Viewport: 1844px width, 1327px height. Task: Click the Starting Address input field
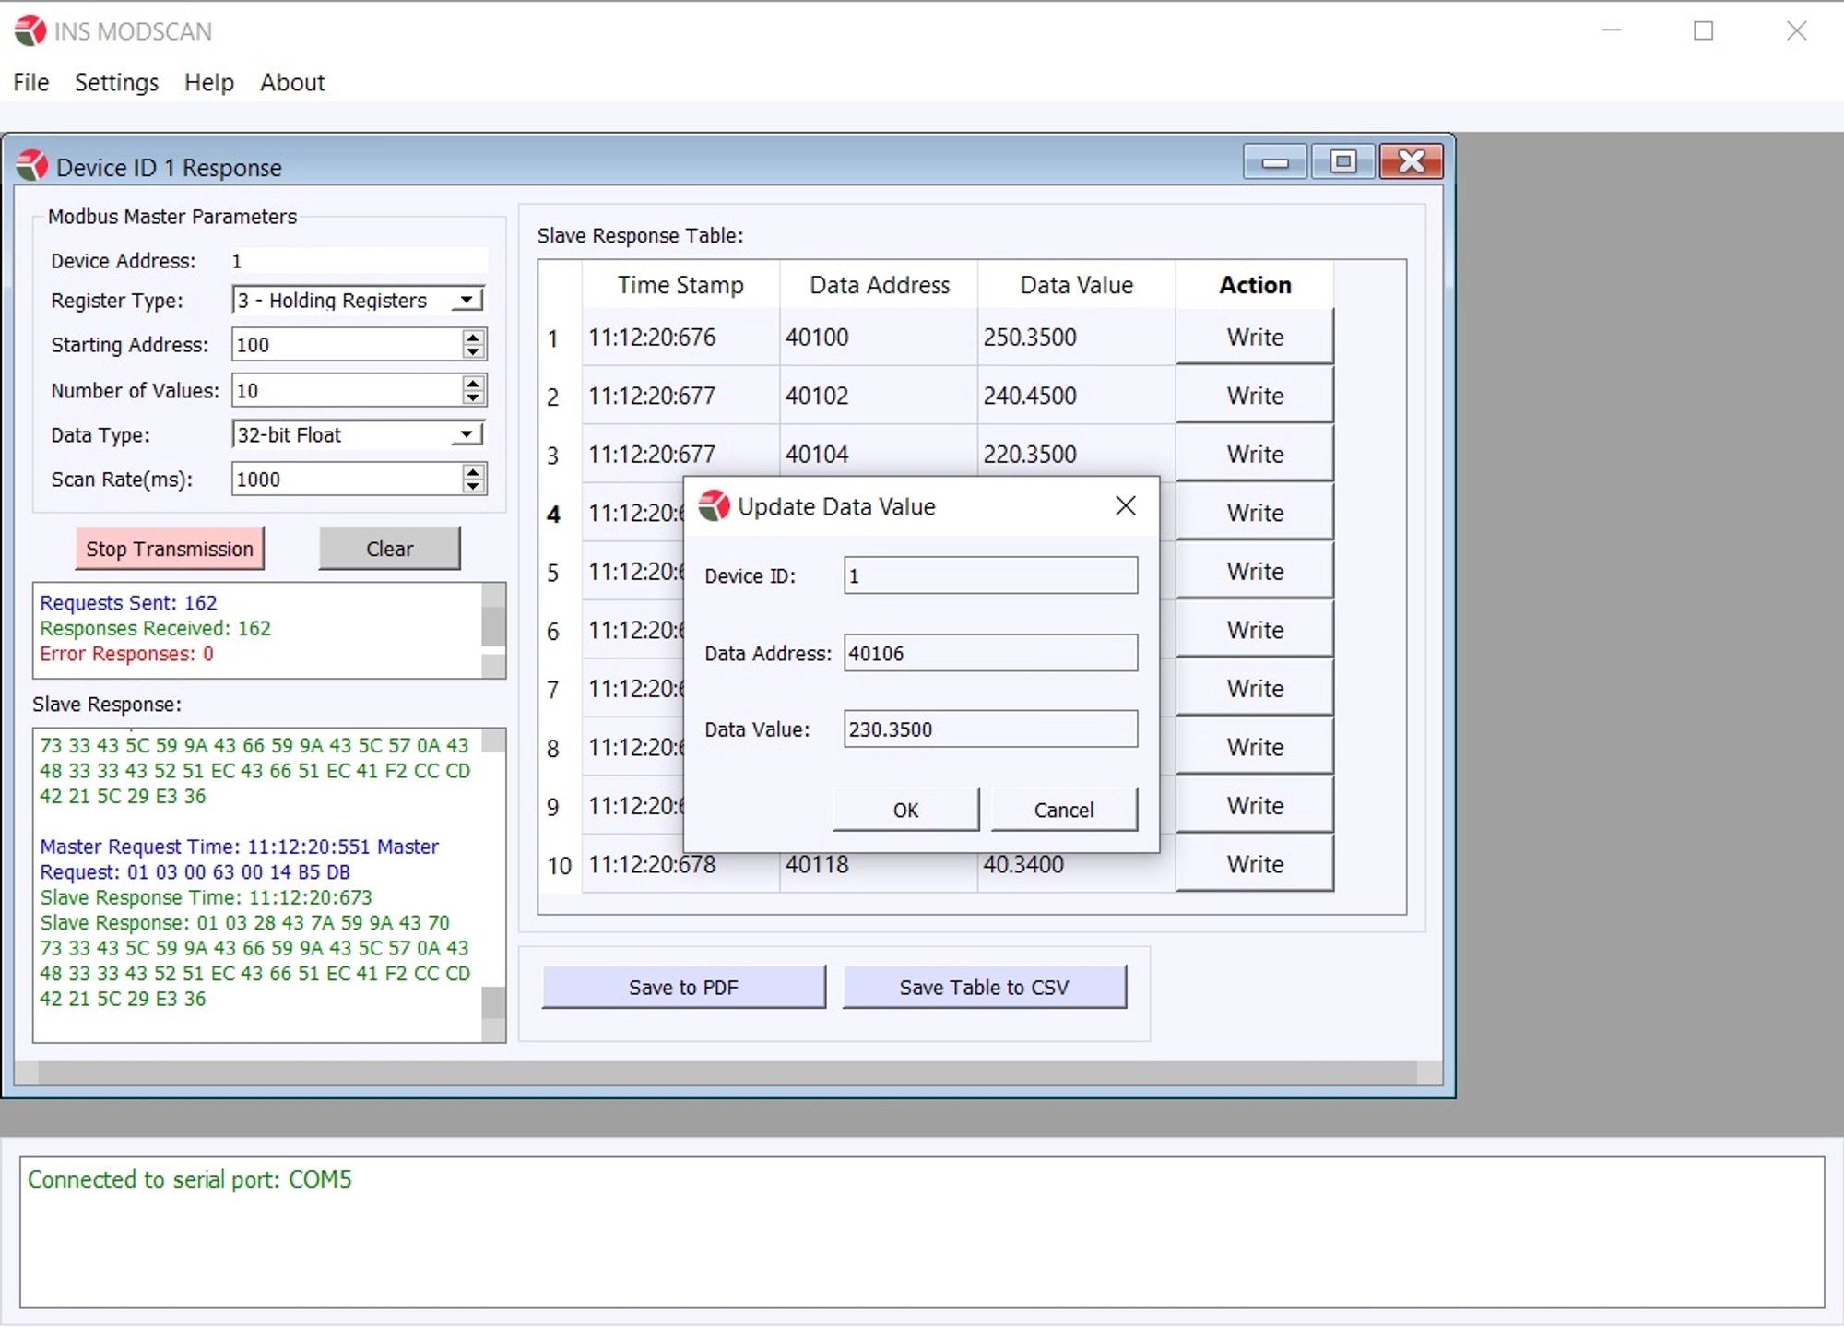tap(347, 345)
